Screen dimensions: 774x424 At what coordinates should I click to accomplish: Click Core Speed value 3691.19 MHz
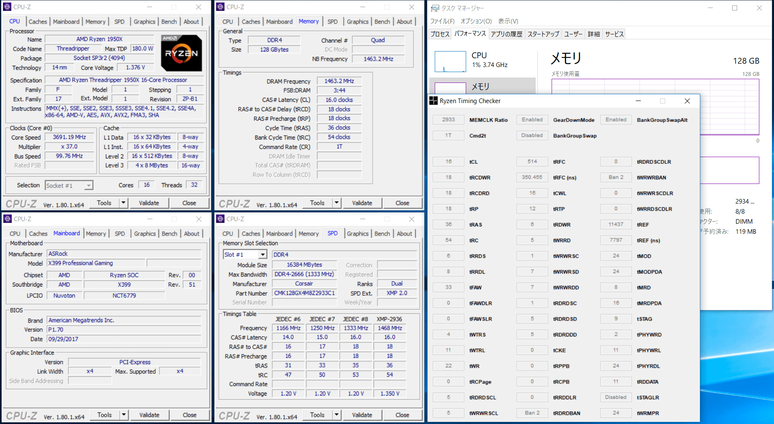pyautogui.click(x=70, y=137)
